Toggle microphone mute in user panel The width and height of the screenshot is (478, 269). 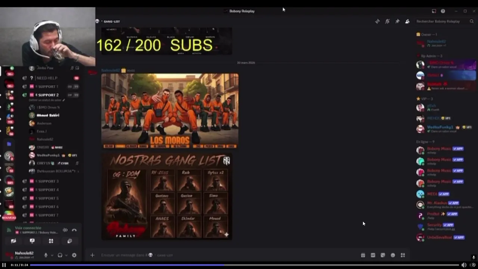[46, 255]
